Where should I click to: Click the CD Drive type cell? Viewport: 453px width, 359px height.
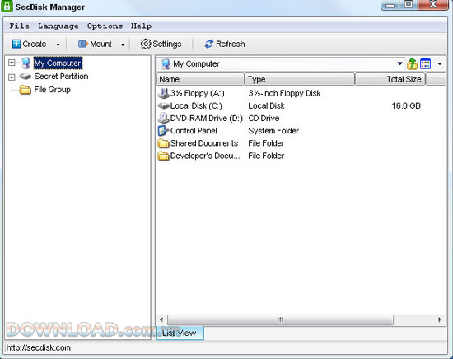coord(264,118)
